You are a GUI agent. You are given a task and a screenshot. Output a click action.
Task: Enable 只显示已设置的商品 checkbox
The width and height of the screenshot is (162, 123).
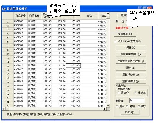(x=115, y=41)
